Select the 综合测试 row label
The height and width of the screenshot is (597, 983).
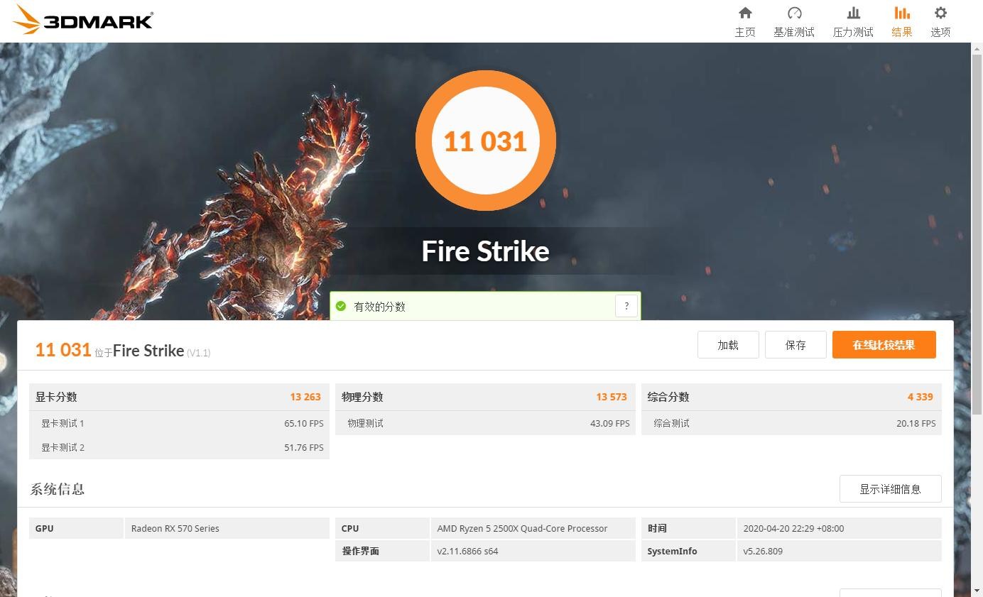(x=671, y=423)
